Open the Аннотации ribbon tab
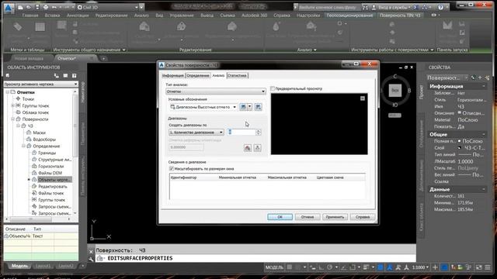This screenshot has width=497, height=279. (78, 15)
